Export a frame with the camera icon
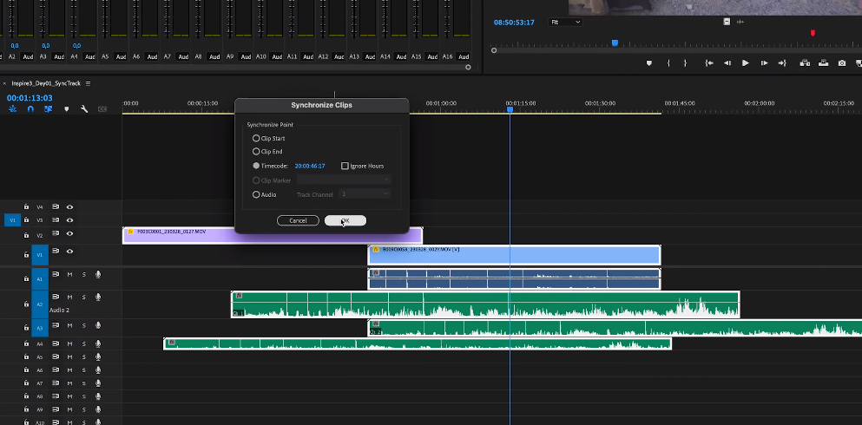This screenshot has height=425, width=862. (x=842, y=63)
